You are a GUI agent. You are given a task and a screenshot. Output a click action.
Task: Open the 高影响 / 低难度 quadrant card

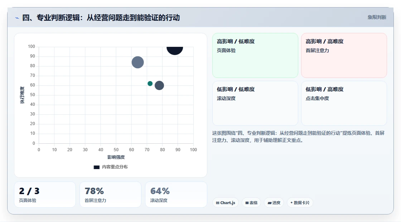tap(255, 55)
